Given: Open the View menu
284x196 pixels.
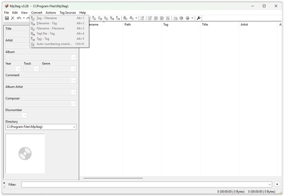Looking at the screenshot, I should pos(24,13).
